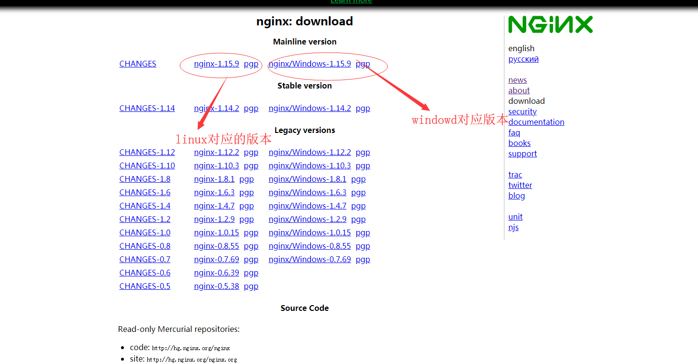Image resolution: width=698 pixels, height=363 pixels.
Task: Download nginx-0.8.55 source
Action: (x=216, y=246)
